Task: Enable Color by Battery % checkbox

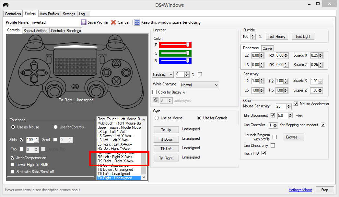Action: click(155, 92)
